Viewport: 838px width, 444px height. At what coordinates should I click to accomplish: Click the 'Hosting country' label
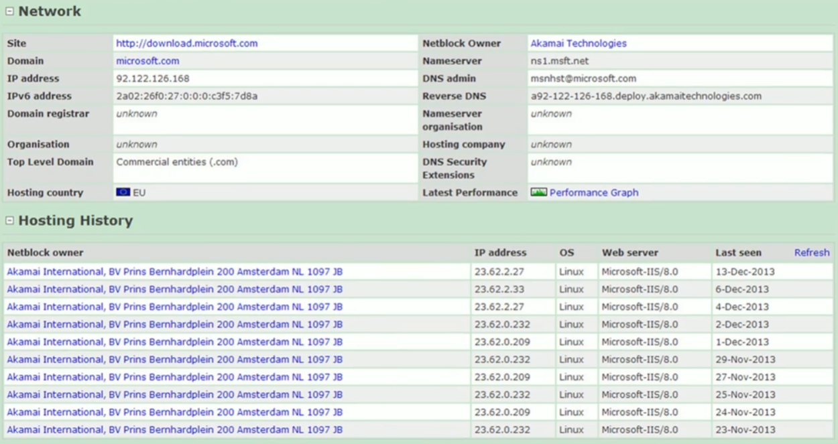(x=45, y=192)
